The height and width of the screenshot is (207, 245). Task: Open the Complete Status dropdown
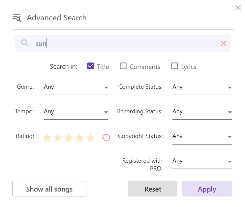point(202,87)
